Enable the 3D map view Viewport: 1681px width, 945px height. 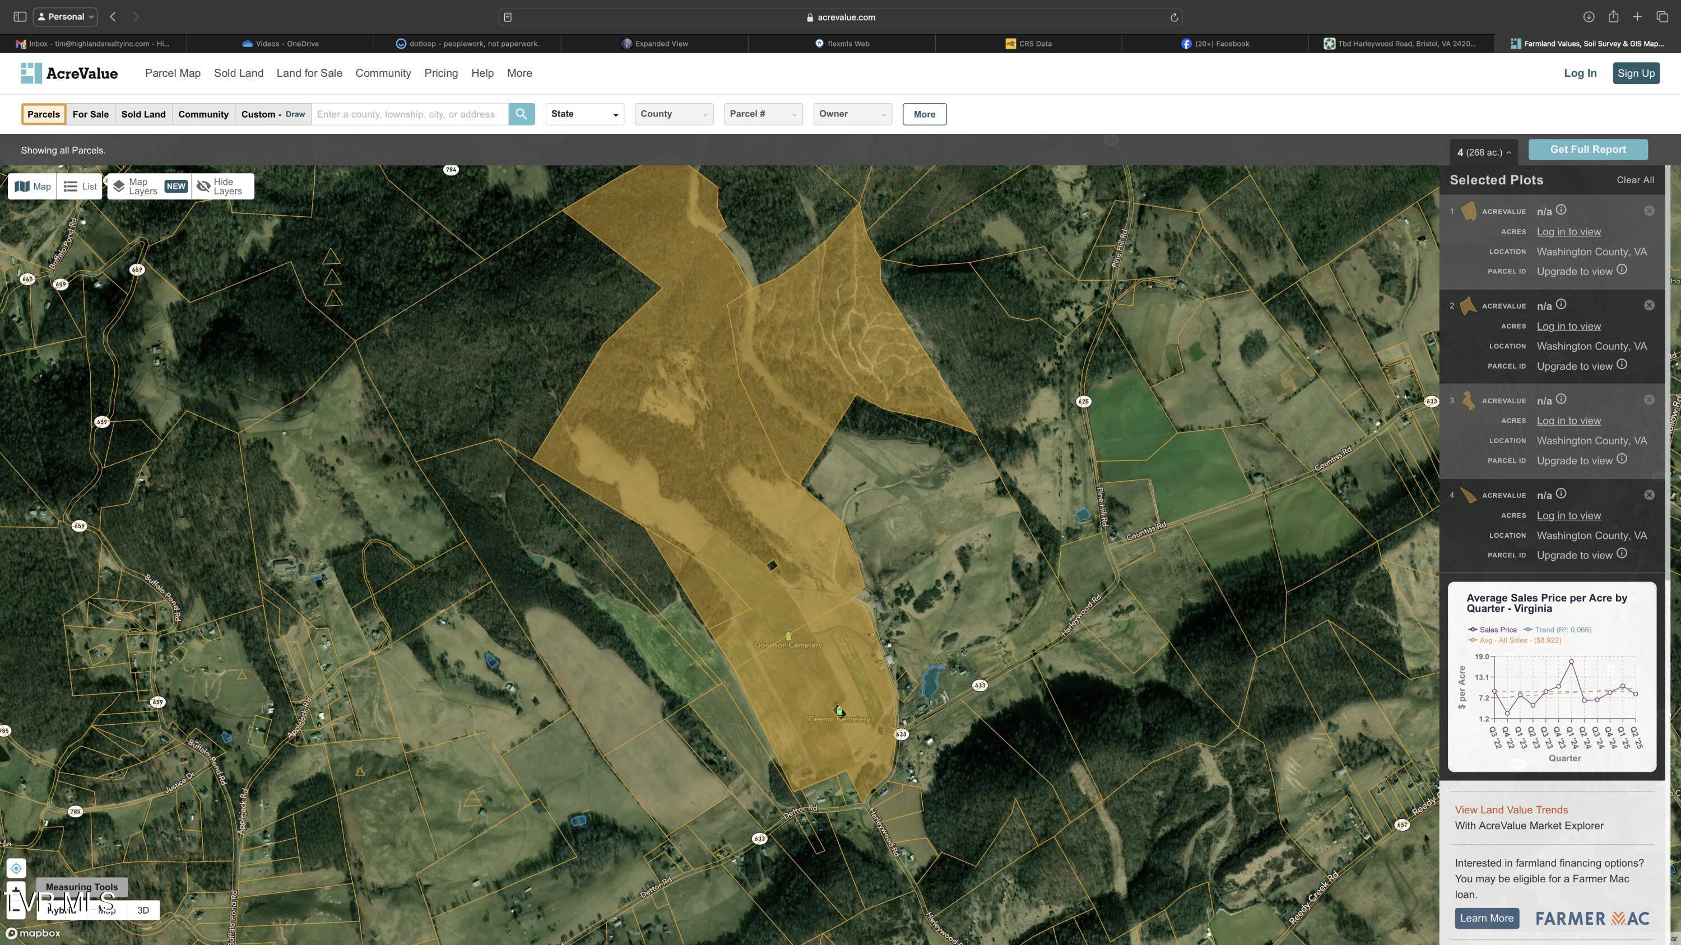(x=142, y=910)
